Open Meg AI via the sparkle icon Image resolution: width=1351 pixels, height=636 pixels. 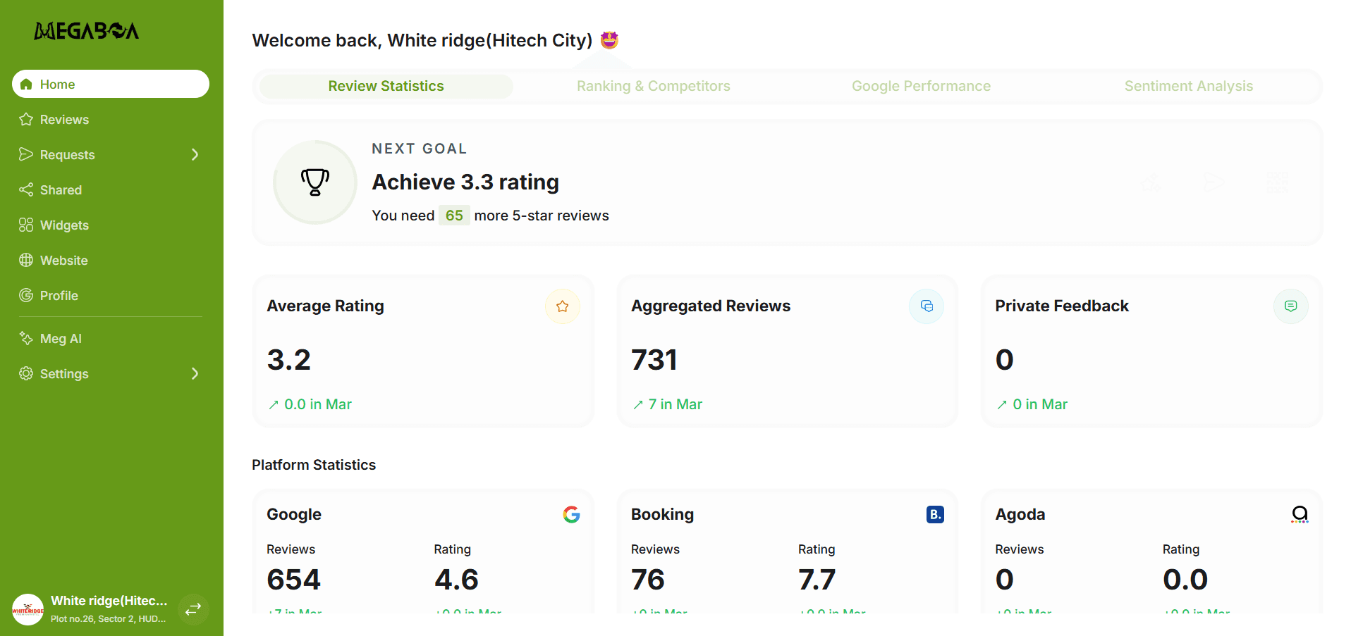click(x=26, y=338)
